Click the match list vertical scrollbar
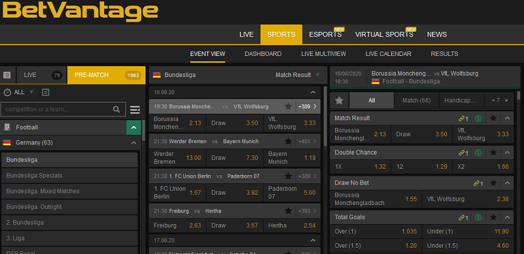Image resolution: width=524 pixels, height=254 pixels. point(325,116)
